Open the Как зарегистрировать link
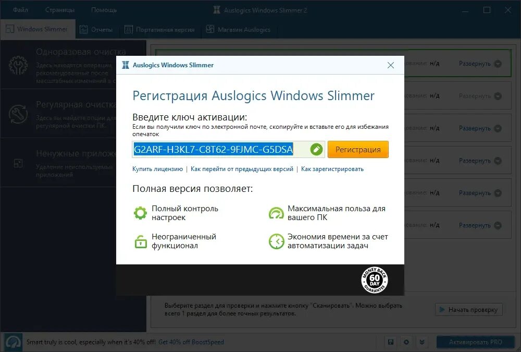This screenshot has width=521, height=352. tap(332, 169)
